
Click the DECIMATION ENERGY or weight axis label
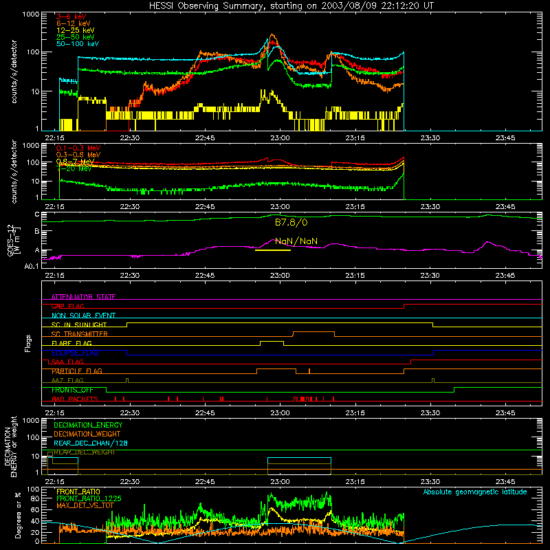pos(10,446)
